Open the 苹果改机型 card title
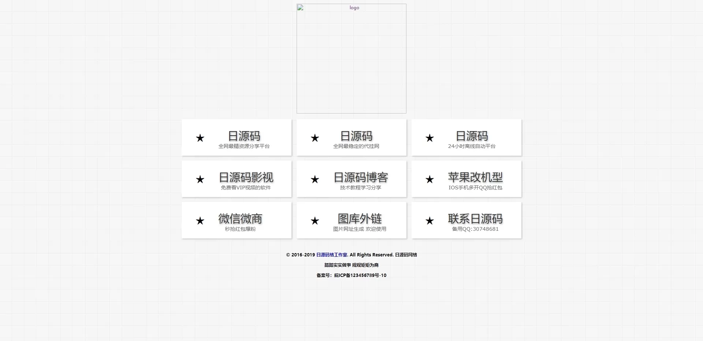Viewport: 703px width, 341px height. coord(475,177)
